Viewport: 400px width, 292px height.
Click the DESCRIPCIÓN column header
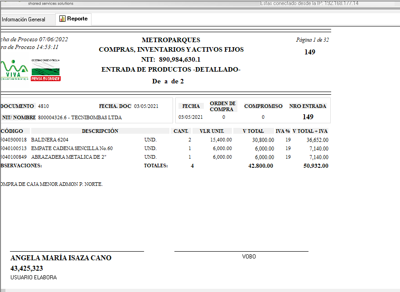click(x=100, y=131)
